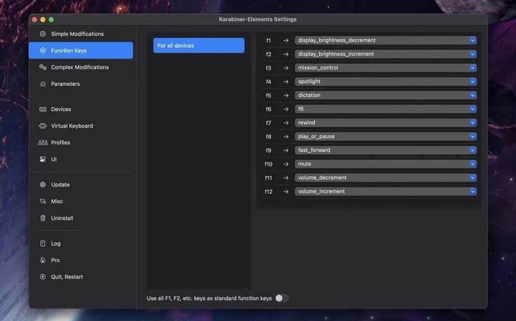Image resolution: width=516 pixels, height=321 pixels.
Task: Change the f8 play_or_pause mapping dropdown
Action: [386, 136]
